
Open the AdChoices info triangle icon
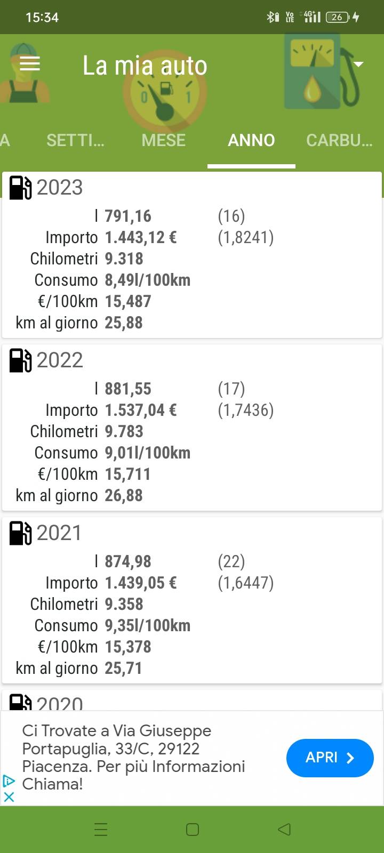[x=9, y=781]
